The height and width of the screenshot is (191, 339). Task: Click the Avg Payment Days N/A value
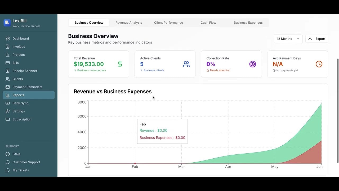coord(278,64)
